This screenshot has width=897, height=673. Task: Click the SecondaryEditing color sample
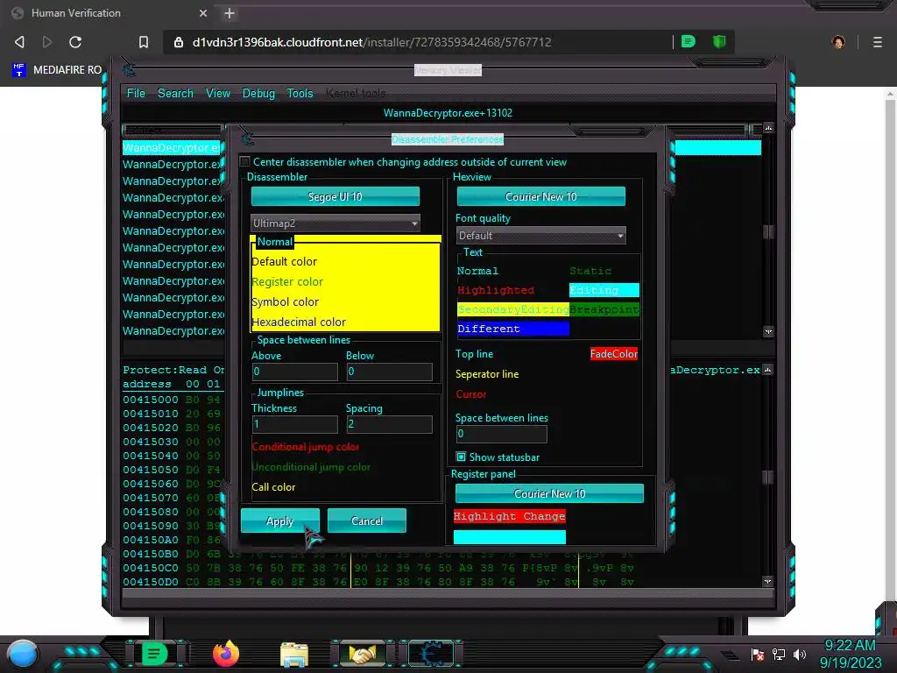point(513,309)
